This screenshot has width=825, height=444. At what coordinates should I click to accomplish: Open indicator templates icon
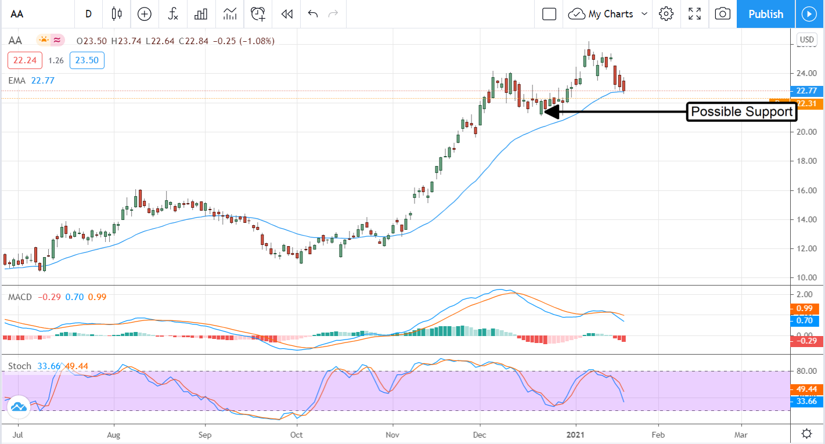point(229,14)
